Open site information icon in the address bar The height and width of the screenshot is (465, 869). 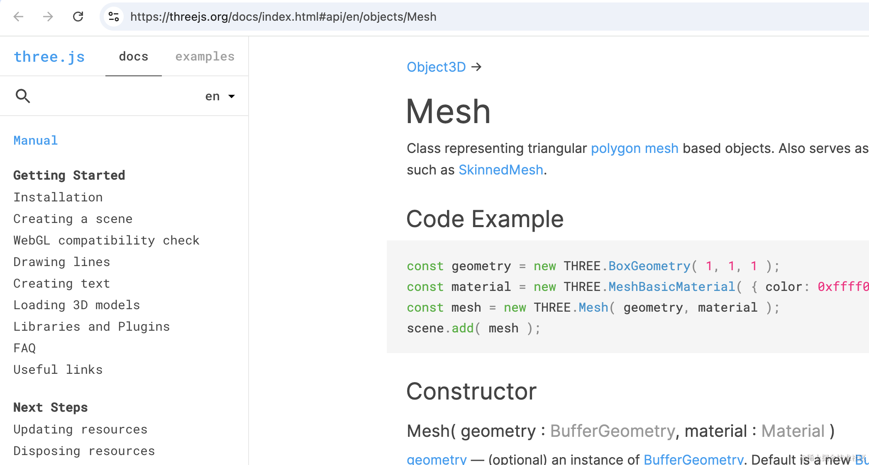(x=114, y=17)
